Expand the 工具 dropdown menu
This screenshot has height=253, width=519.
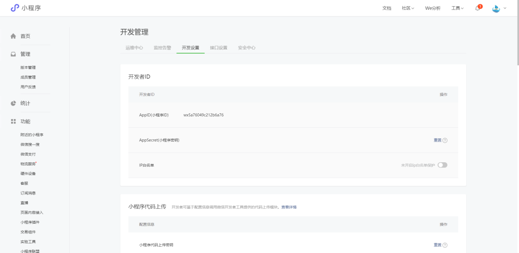457,8
